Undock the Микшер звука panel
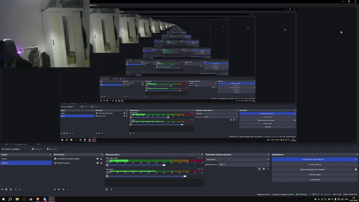This screenshot has height=202, width=359. click(x=202, y=155)
